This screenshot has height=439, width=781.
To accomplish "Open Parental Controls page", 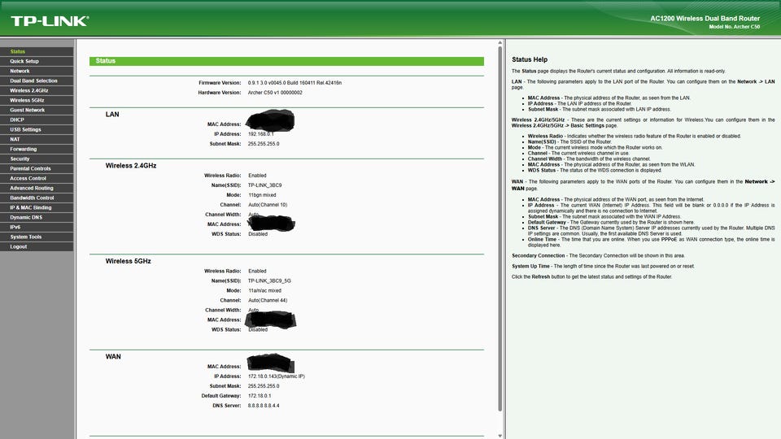I will pyautogui.click(x=37, y=169).
